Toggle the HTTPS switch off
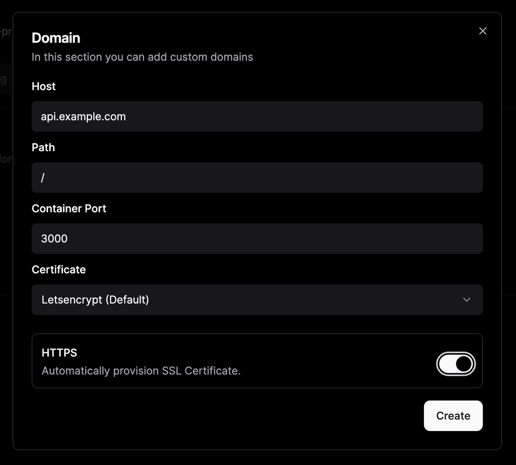This screenshot has height=465, width=516. [456, 364]
